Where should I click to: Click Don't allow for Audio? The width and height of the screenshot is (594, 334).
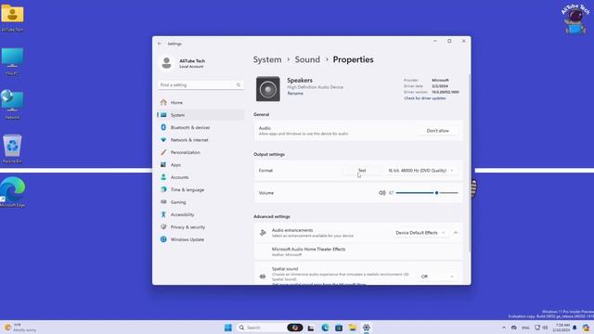437,131
